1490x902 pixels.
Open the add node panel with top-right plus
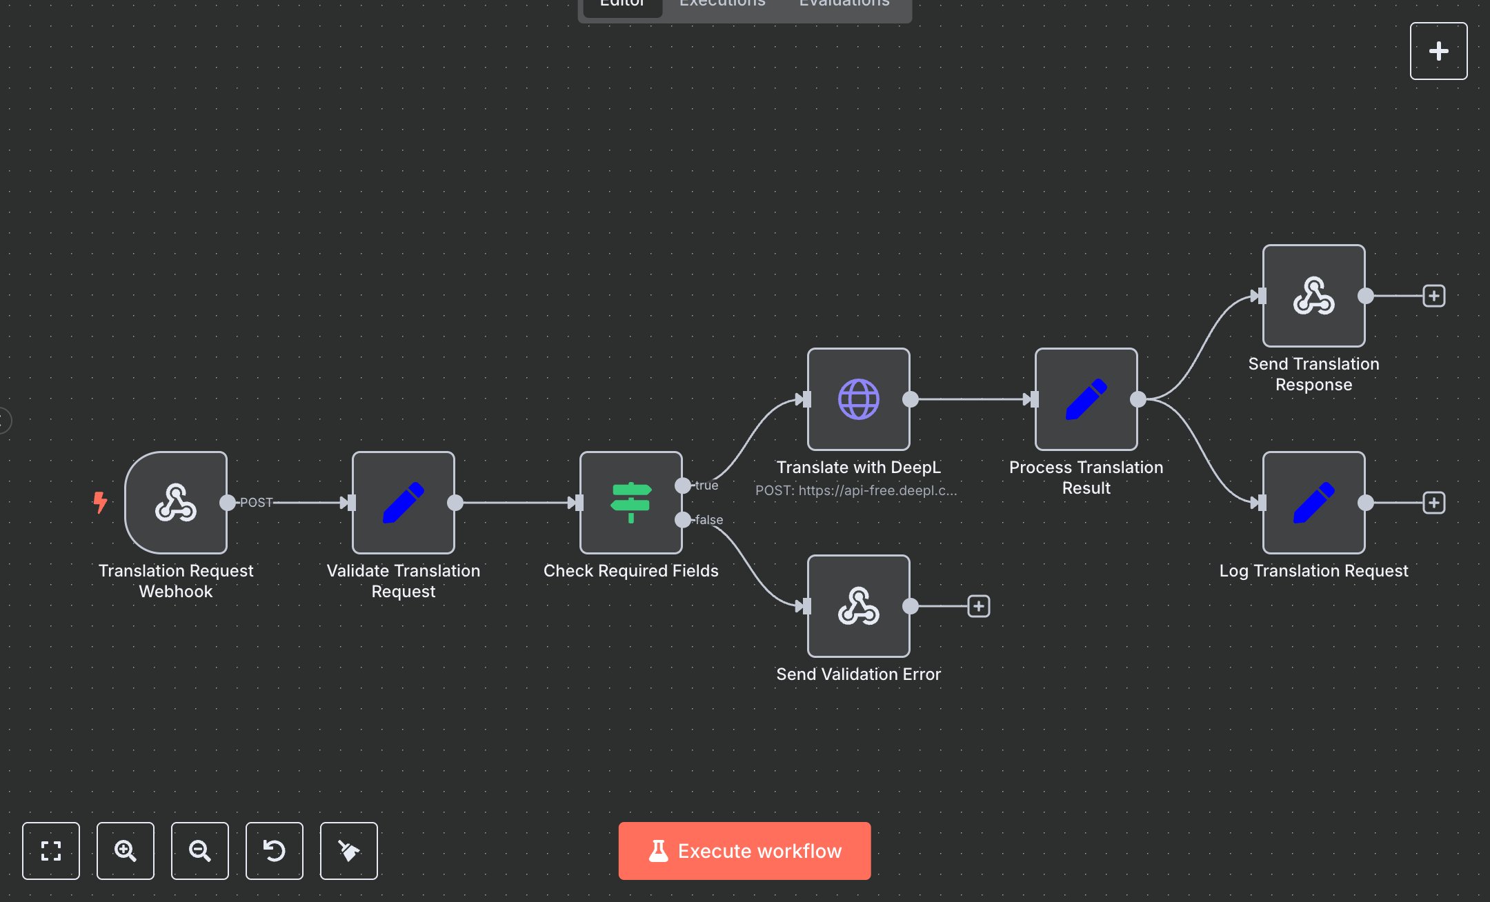1438,50
